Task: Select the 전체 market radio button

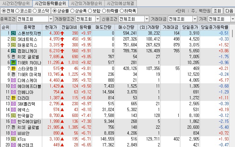Action: (4, 11)
